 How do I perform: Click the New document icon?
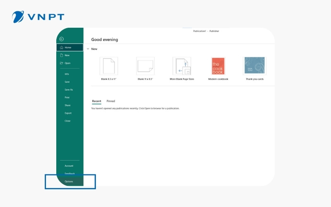[62, 55]
